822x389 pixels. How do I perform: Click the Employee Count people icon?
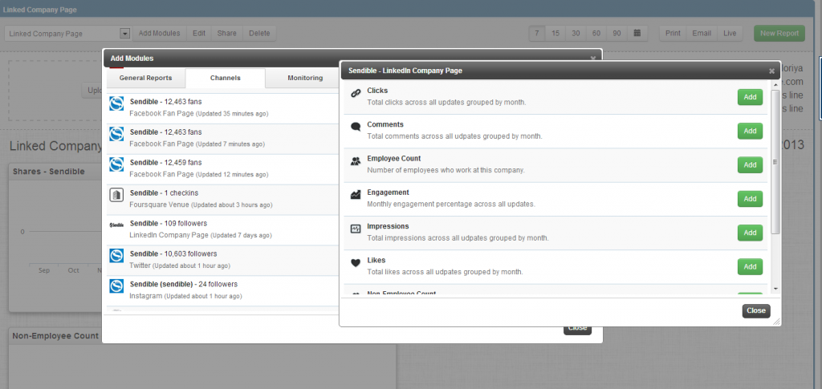[x=356, y=161]
